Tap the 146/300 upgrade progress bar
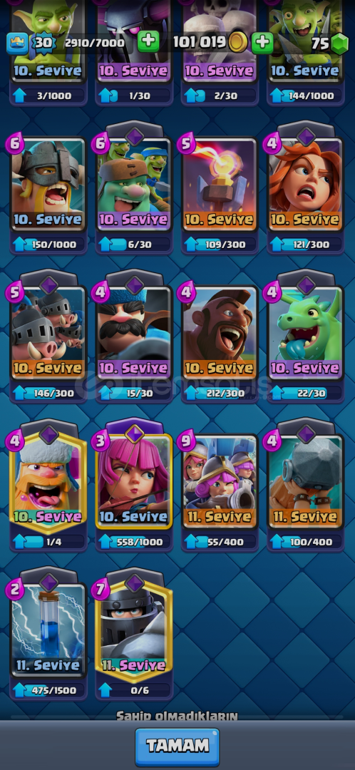 pos(48,393)
